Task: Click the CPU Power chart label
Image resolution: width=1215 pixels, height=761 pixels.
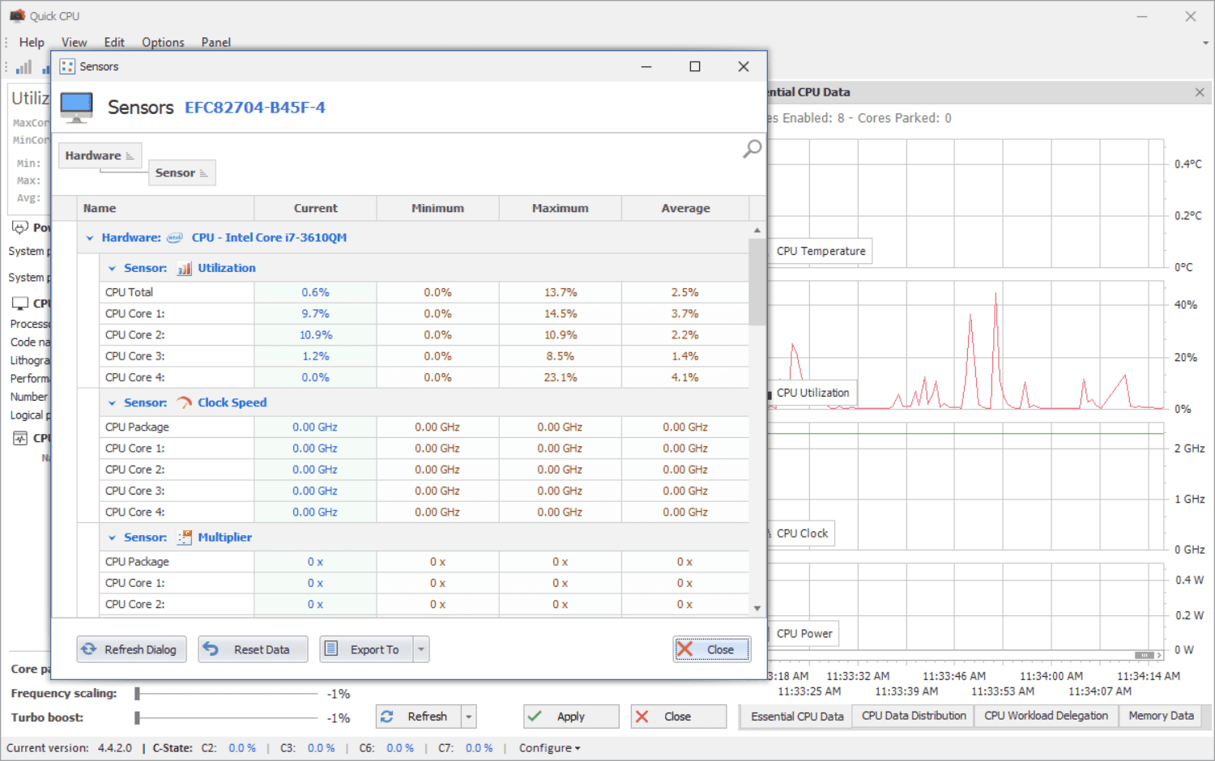Action: tap(804, 634)
